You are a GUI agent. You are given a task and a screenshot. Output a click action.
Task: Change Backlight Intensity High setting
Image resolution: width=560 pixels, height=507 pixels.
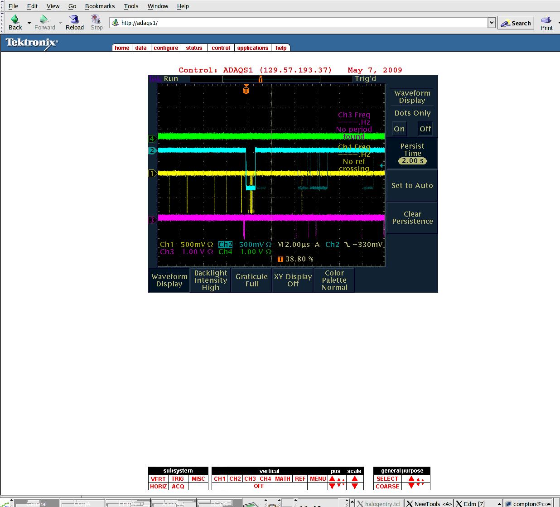pyautogui.click(x=211, y=280)
